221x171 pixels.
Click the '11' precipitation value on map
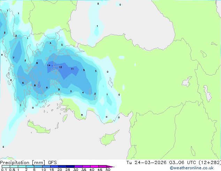click(72, 69)
